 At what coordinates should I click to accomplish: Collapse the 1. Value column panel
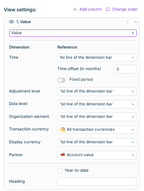pyautogui.click(x=136, y=22)
